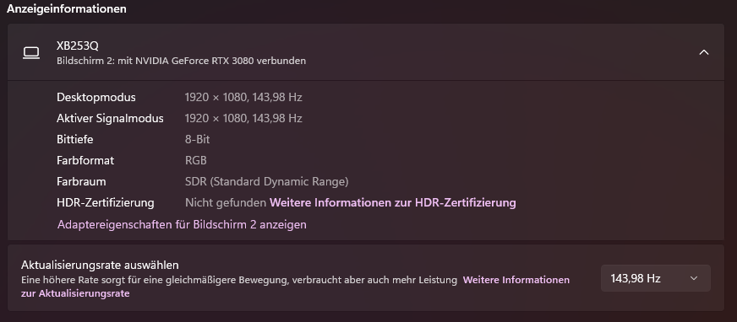Image resolution: width=737 pixels, height=322 pixels.
Task: Click the chevron arrow inside the refresh rate box
Action: coord(694,278)
